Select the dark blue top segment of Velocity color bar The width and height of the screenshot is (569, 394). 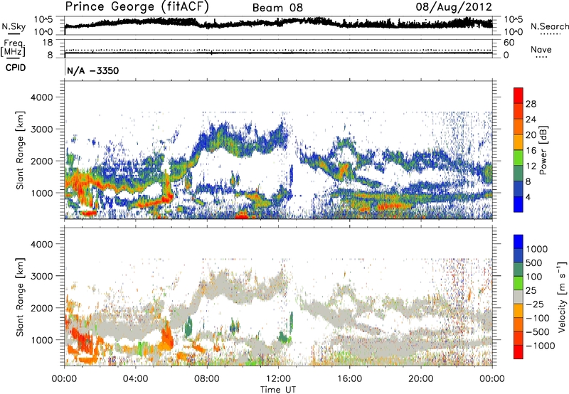point(519,241)
